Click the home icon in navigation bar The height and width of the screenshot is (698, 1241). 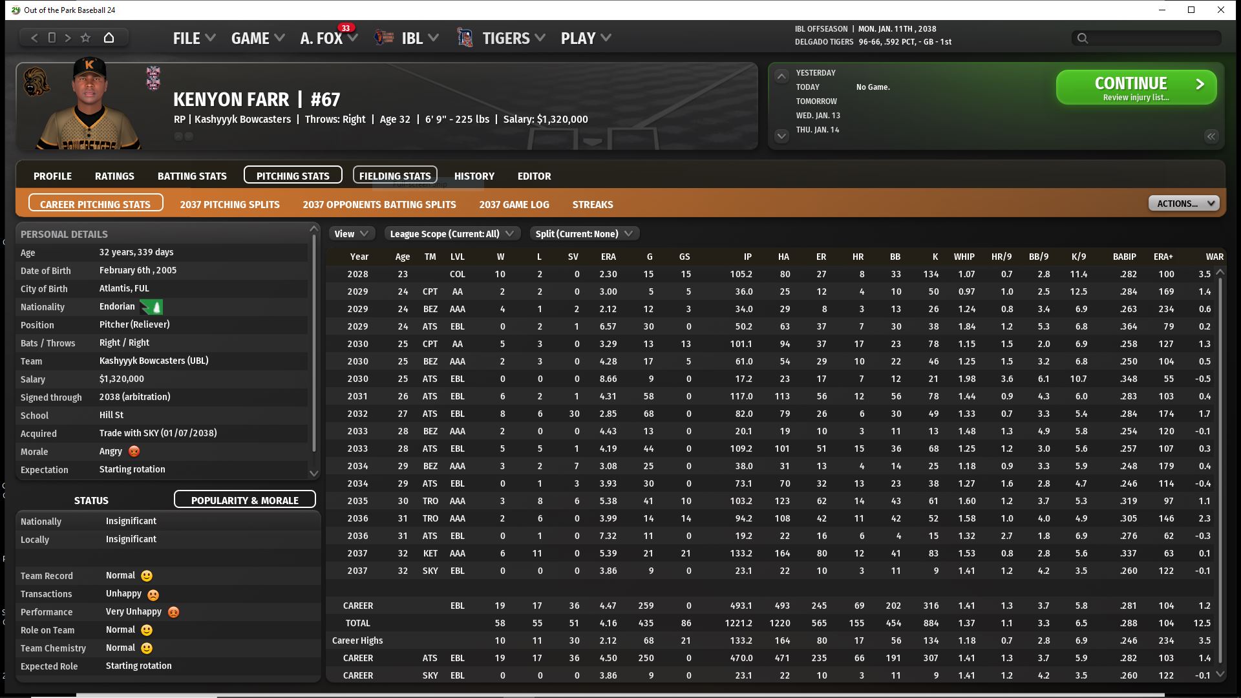(x=109, y=38)
